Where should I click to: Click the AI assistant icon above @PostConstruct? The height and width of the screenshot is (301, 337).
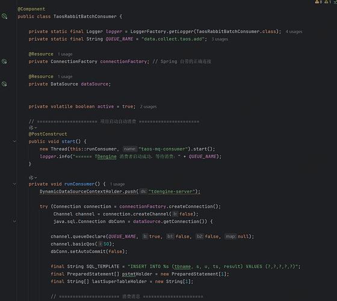(31, 128)
